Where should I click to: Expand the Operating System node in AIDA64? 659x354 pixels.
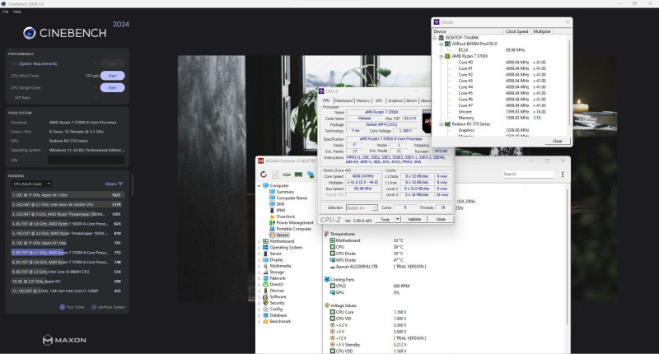[x=259, y=247]
